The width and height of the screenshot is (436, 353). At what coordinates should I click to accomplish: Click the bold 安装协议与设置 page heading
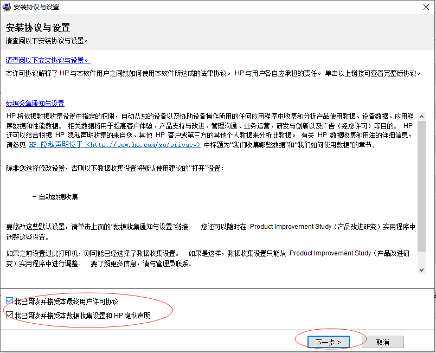38,28
